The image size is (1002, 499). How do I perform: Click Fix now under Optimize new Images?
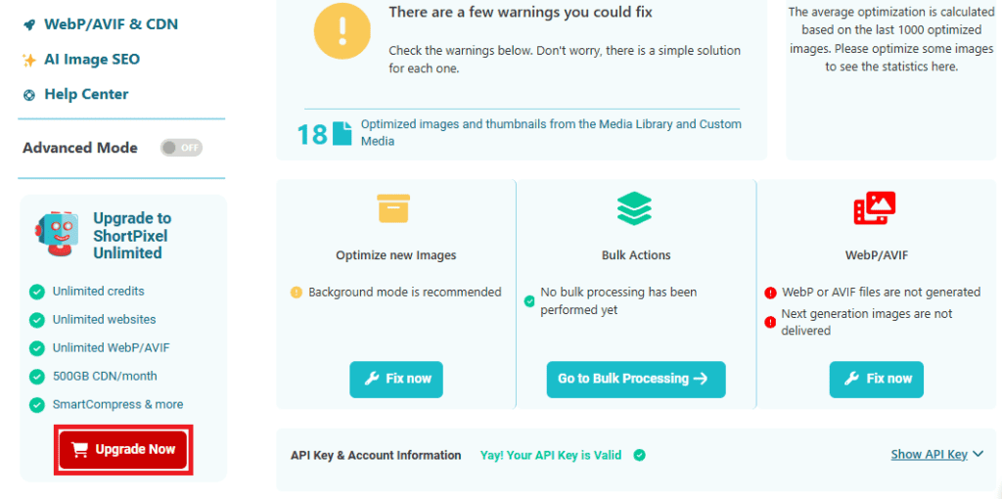396,379
